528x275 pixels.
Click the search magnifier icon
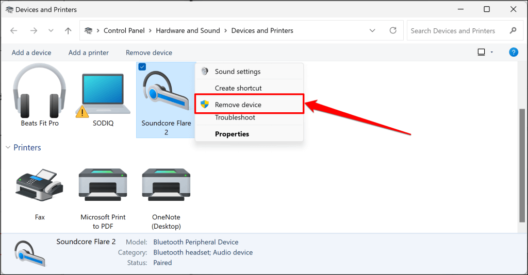tap(513, 30)
